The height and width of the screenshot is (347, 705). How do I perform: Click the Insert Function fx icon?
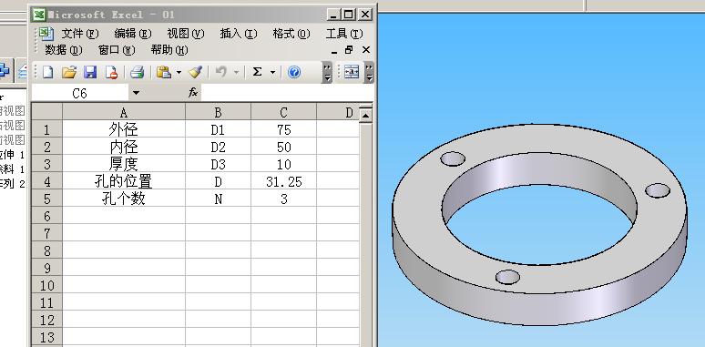(x=193, y=93)
